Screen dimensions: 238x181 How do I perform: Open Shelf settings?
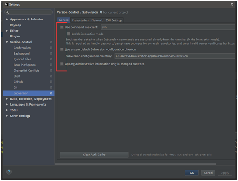17,76
